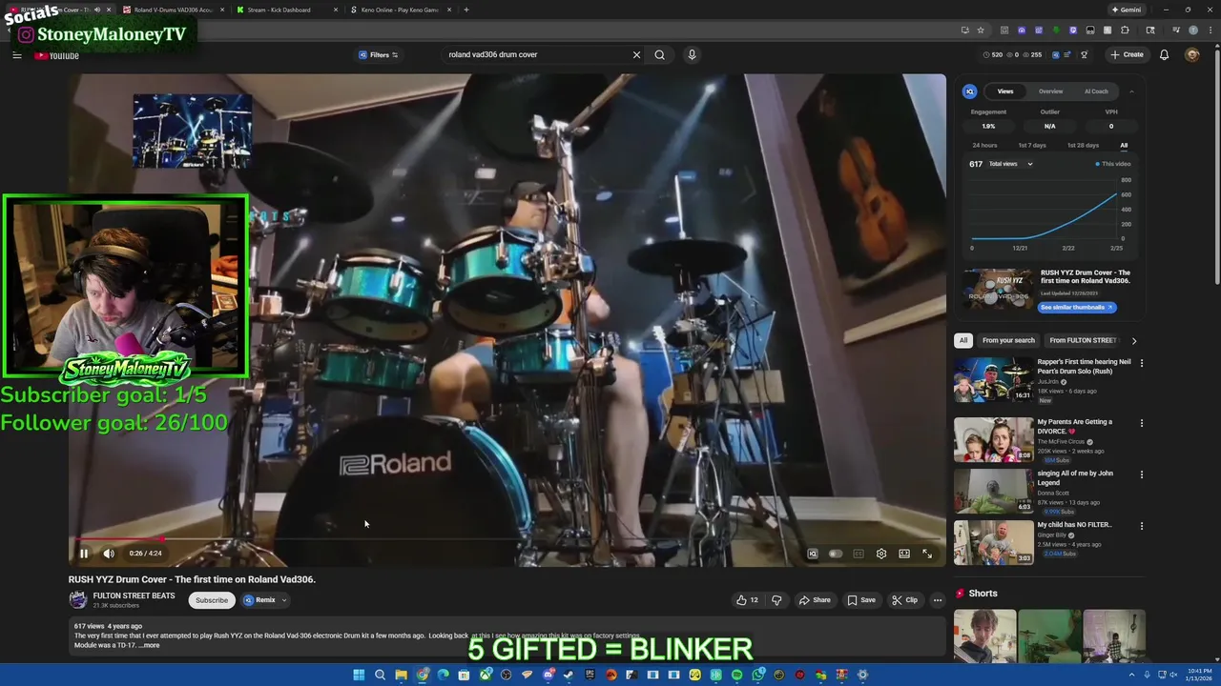Clear the search box text

636,54
